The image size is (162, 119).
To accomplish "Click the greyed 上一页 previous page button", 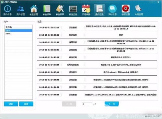I will (69, 104).
